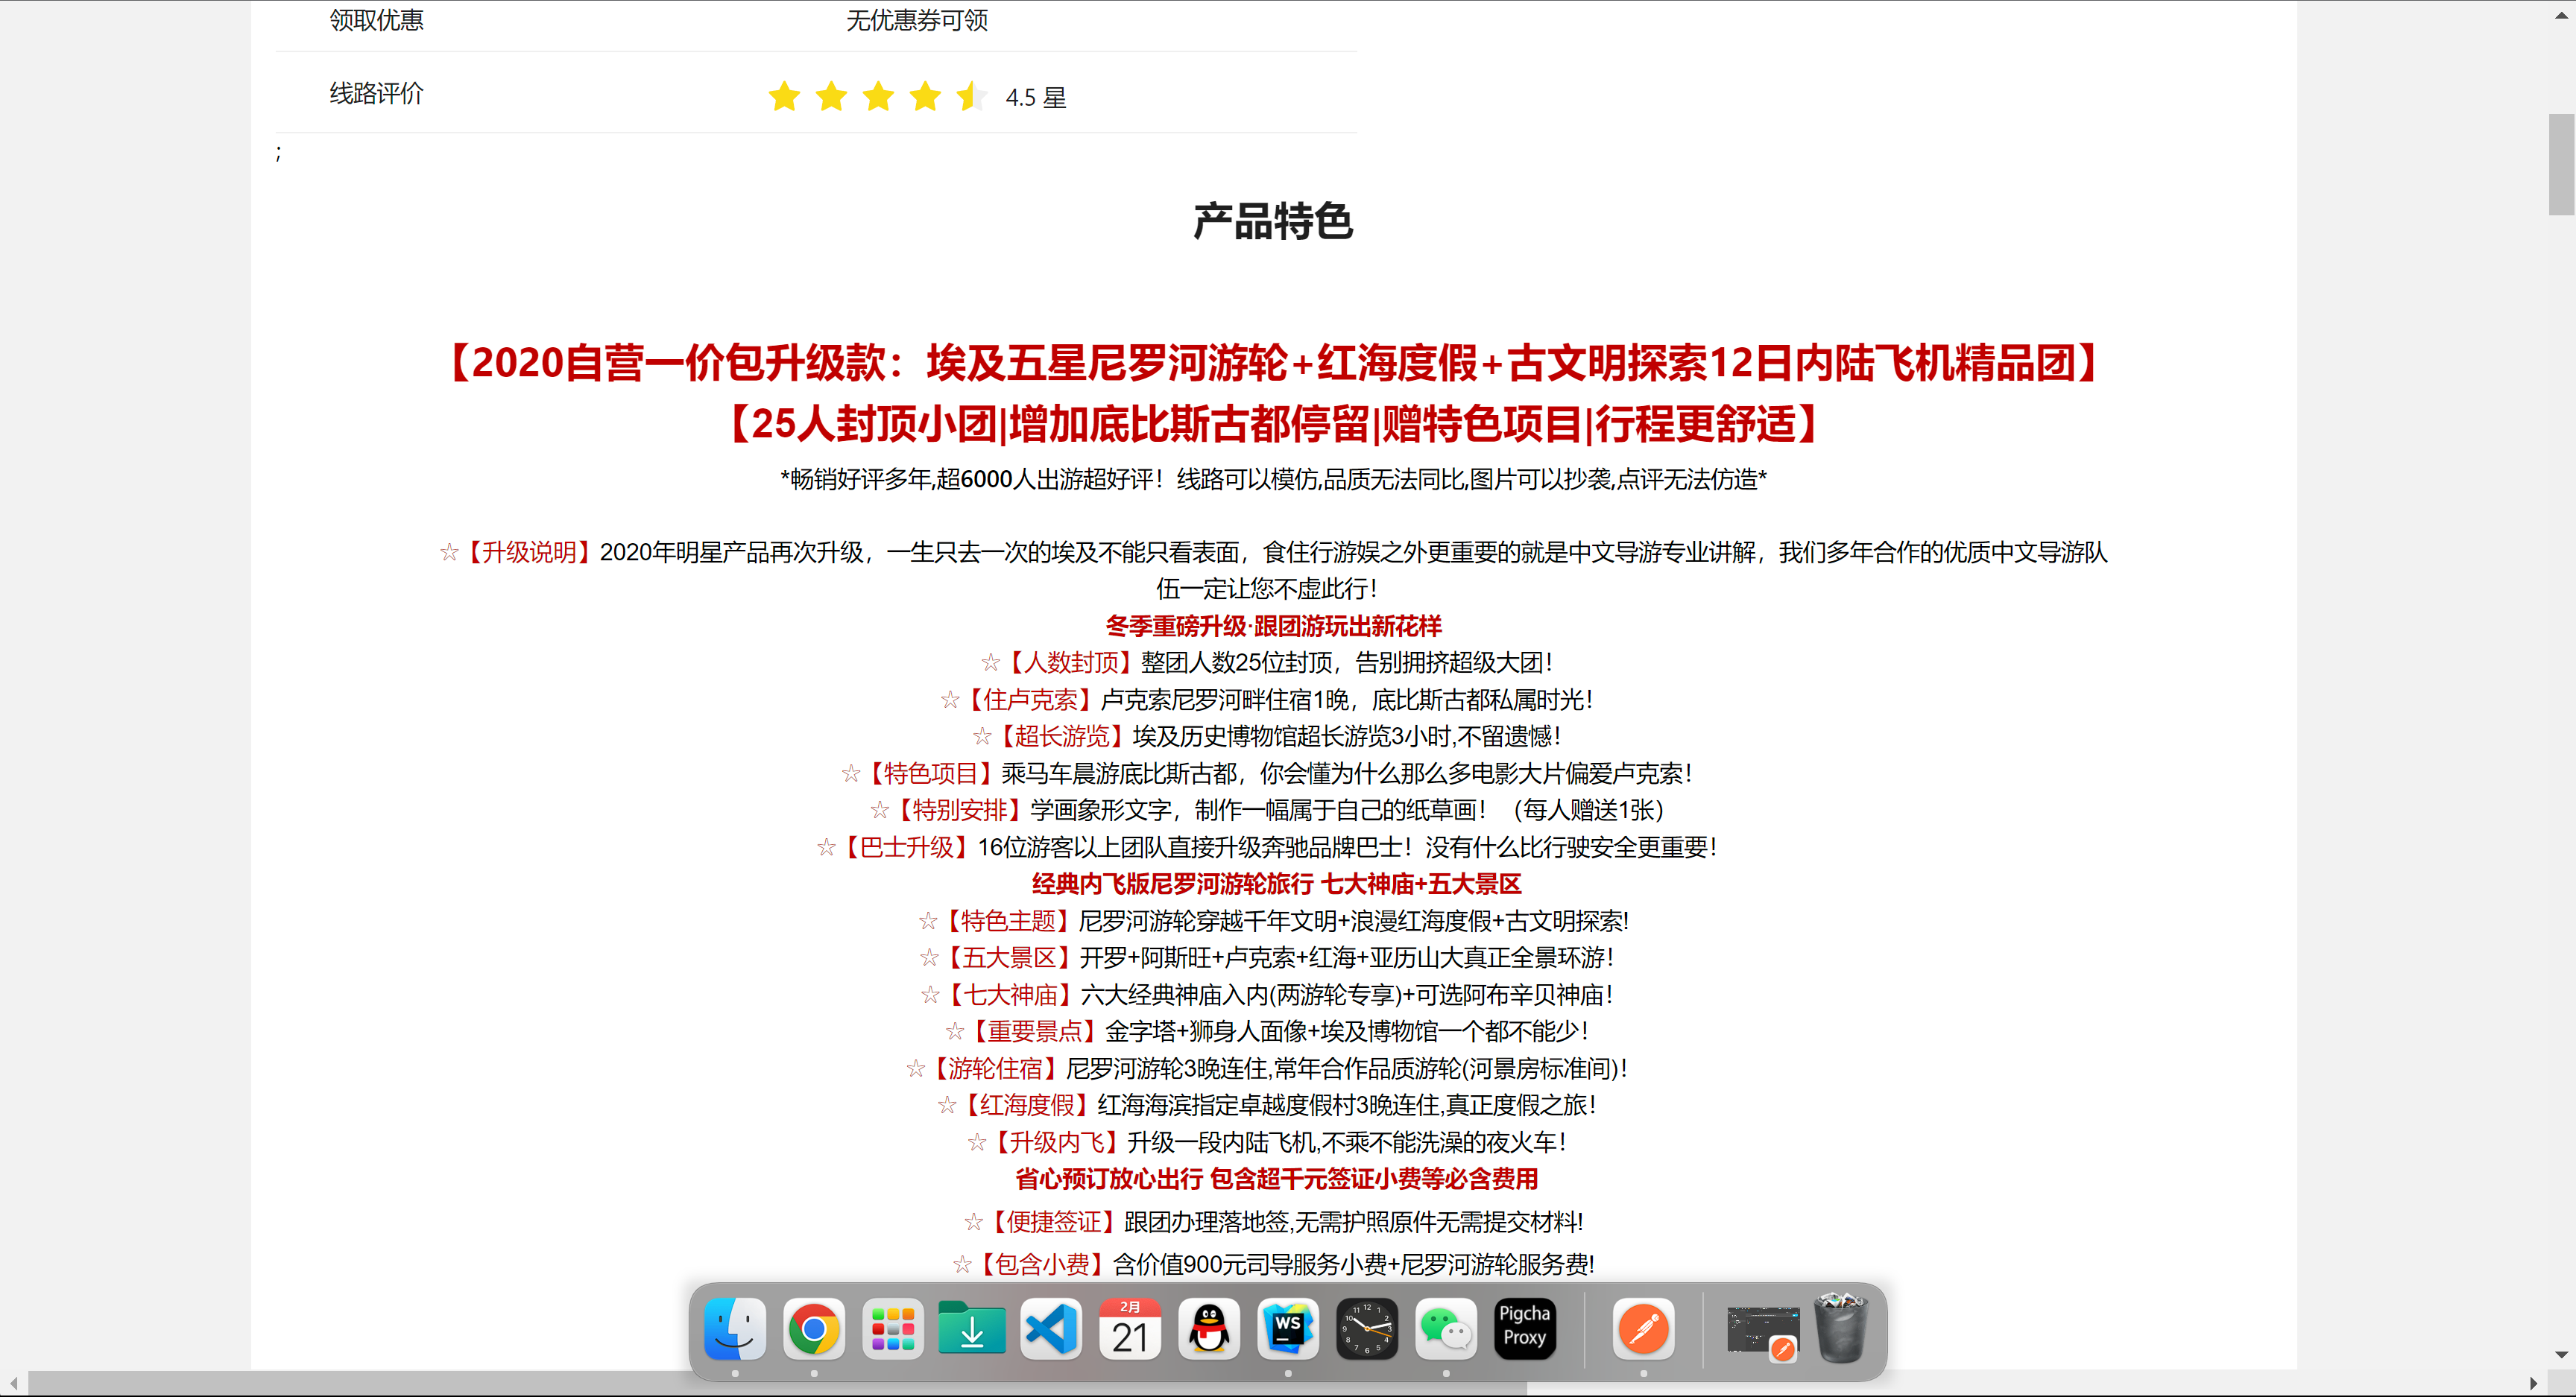
Task: Open Finder from the dock
Action: point(735,1329)
